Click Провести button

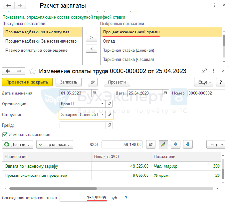(117, 82)
